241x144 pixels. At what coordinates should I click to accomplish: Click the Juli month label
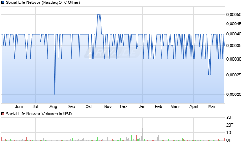coord(36,106)
